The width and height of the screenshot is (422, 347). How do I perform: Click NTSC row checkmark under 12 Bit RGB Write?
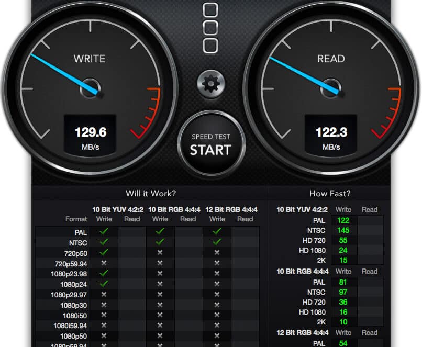click(x=217, y=242)
